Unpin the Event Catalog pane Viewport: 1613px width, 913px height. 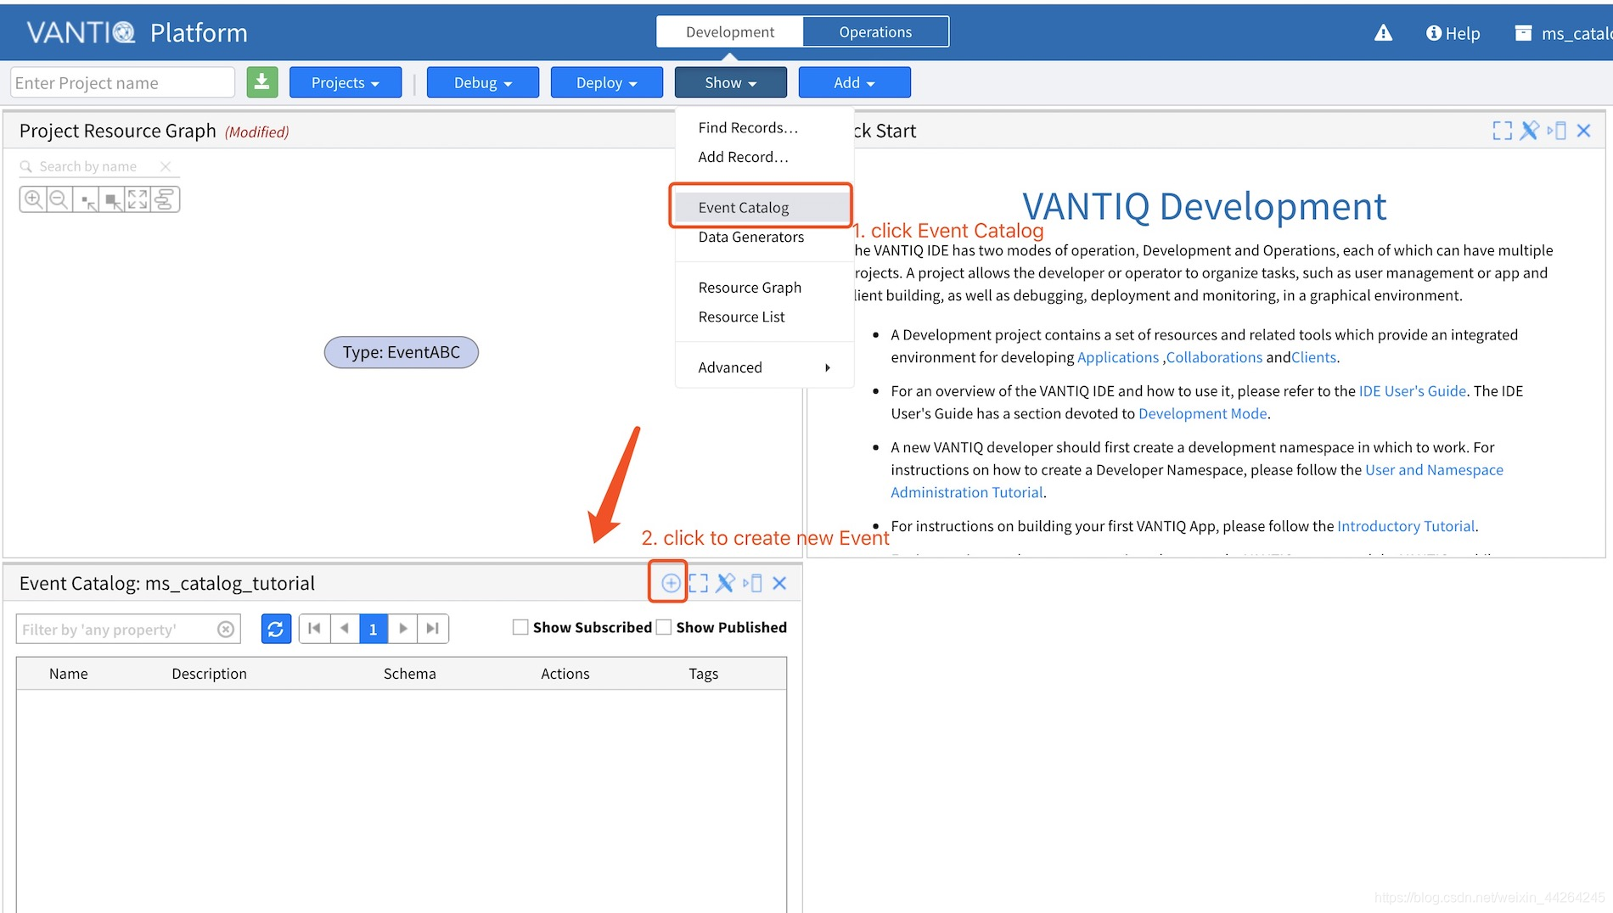[x=725, y=583]
